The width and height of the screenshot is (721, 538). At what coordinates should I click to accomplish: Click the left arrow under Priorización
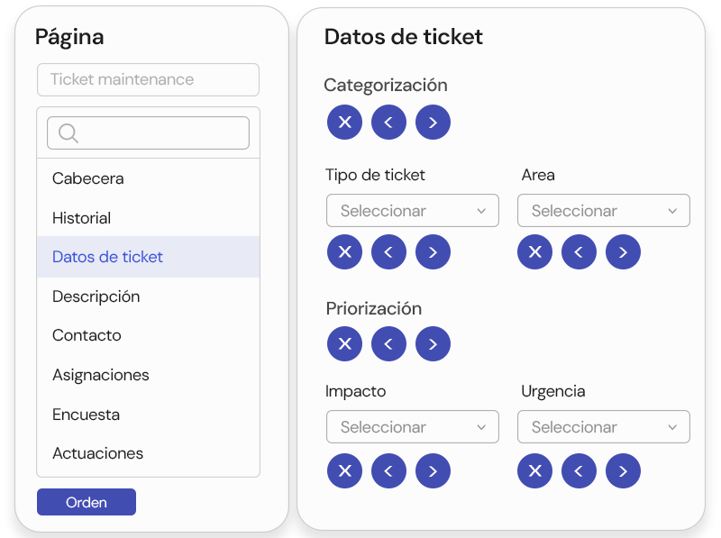tap(388, 344)
